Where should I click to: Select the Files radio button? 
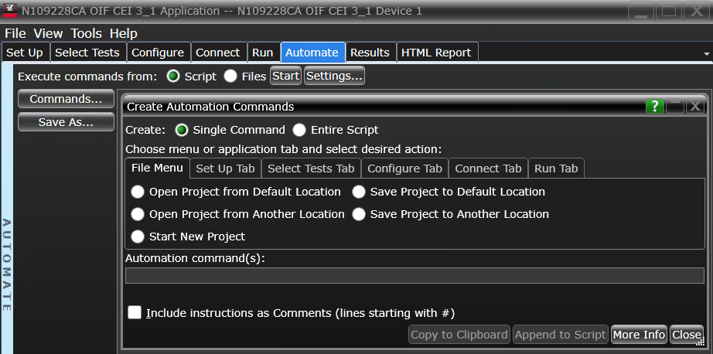230,76
